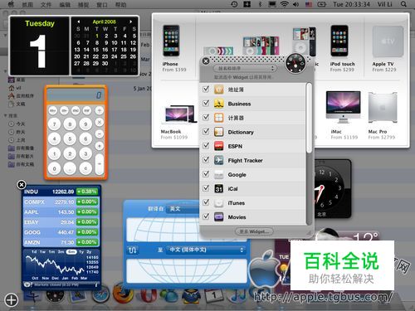Open the 编辑 menu in the menu bar
Screen dimensions: 415x311
tap(65, 4)
